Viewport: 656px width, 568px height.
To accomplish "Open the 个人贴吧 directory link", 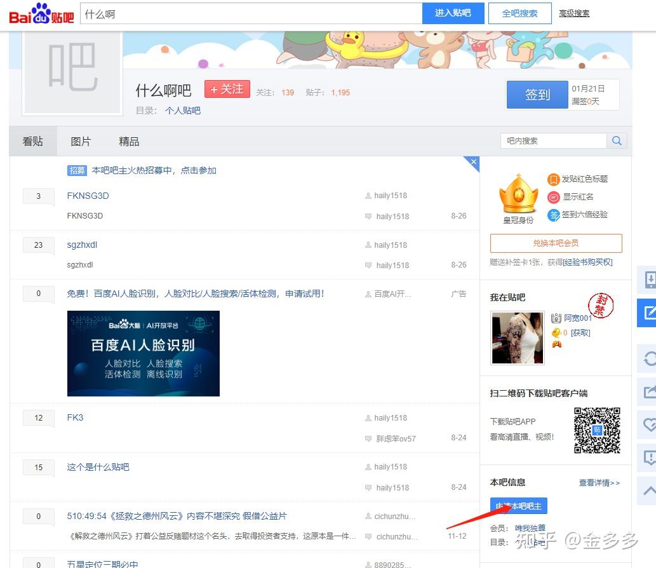I will coord(183,111).
